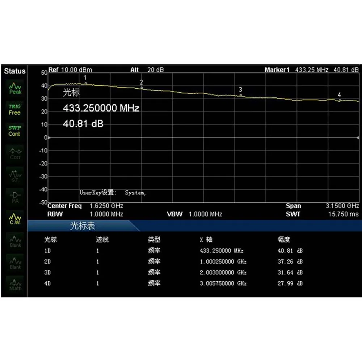This screenshot has width=362, height=362.
Task: Click the Math trace icon
Action: coord(15,284)
